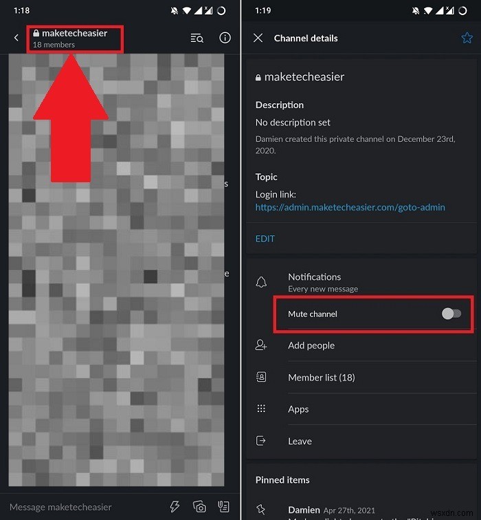Screen dimensions: 481x520
Task: Tap Pinned items heading
Action: coord(282,480)
